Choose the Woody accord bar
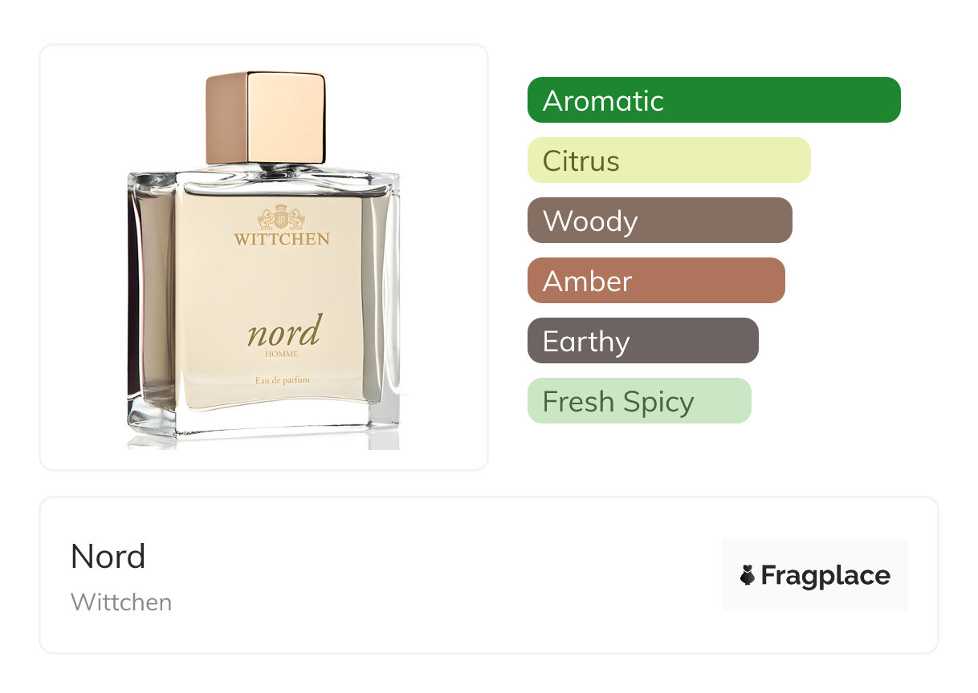This screenshot has height=693, width=978. pos(660,221)
